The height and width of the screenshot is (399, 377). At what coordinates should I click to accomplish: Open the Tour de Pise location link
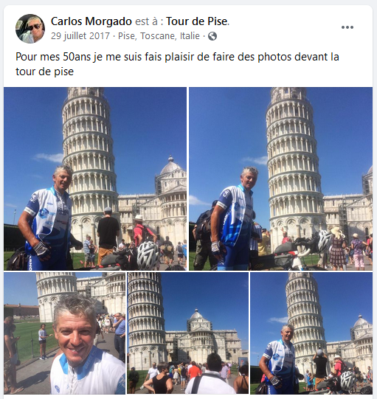[197, 21]
